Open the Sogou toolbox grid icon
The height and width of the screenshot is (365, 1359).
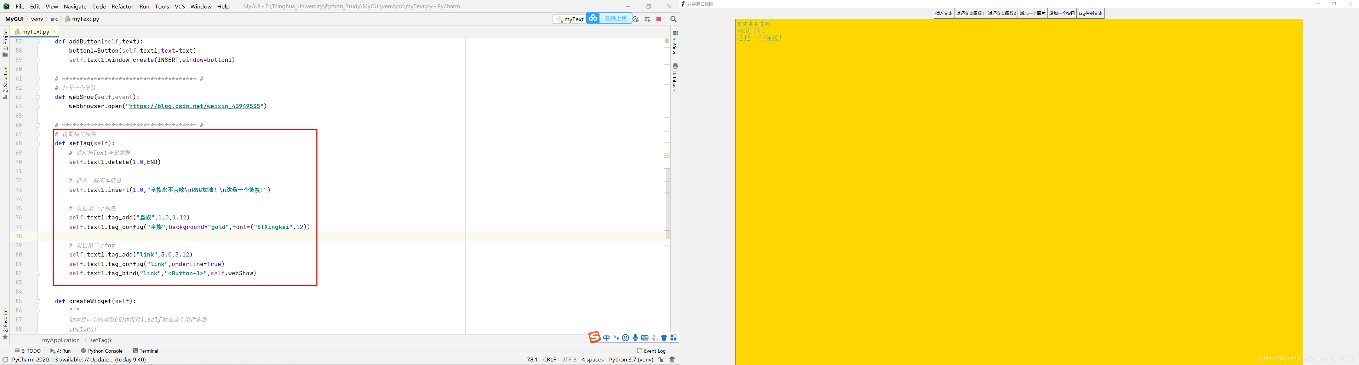tap(674, 337)
